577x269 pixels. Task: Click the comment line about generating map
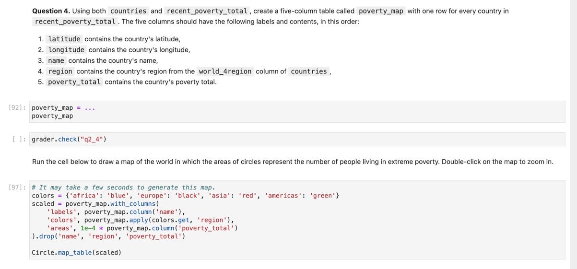pyautogui.click(x=124, y=187)
